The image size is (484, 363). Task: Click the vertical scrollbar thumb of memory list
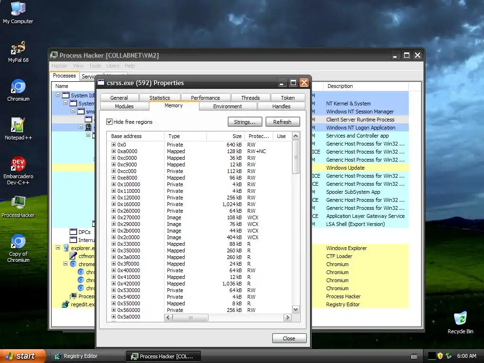(x=296, y=157)
